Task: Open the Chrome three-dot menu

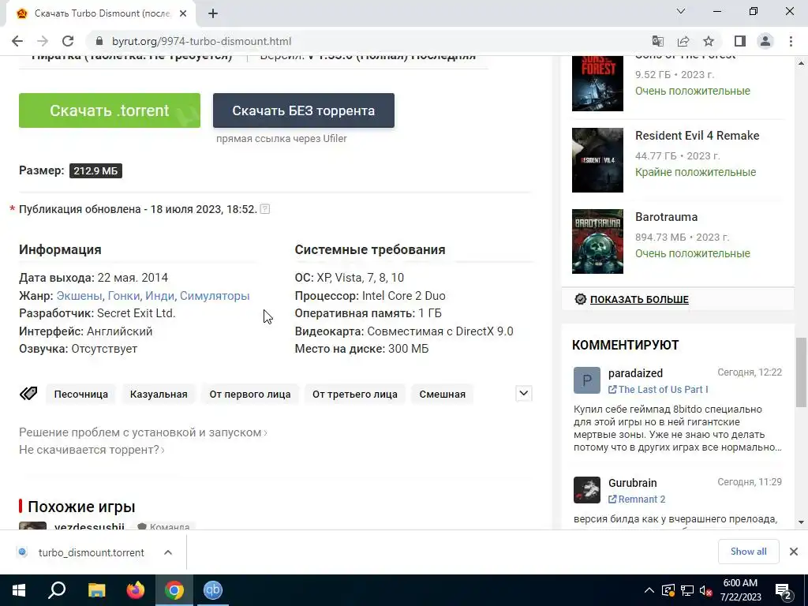Action: pyautogui.click(x=791, y=41)
